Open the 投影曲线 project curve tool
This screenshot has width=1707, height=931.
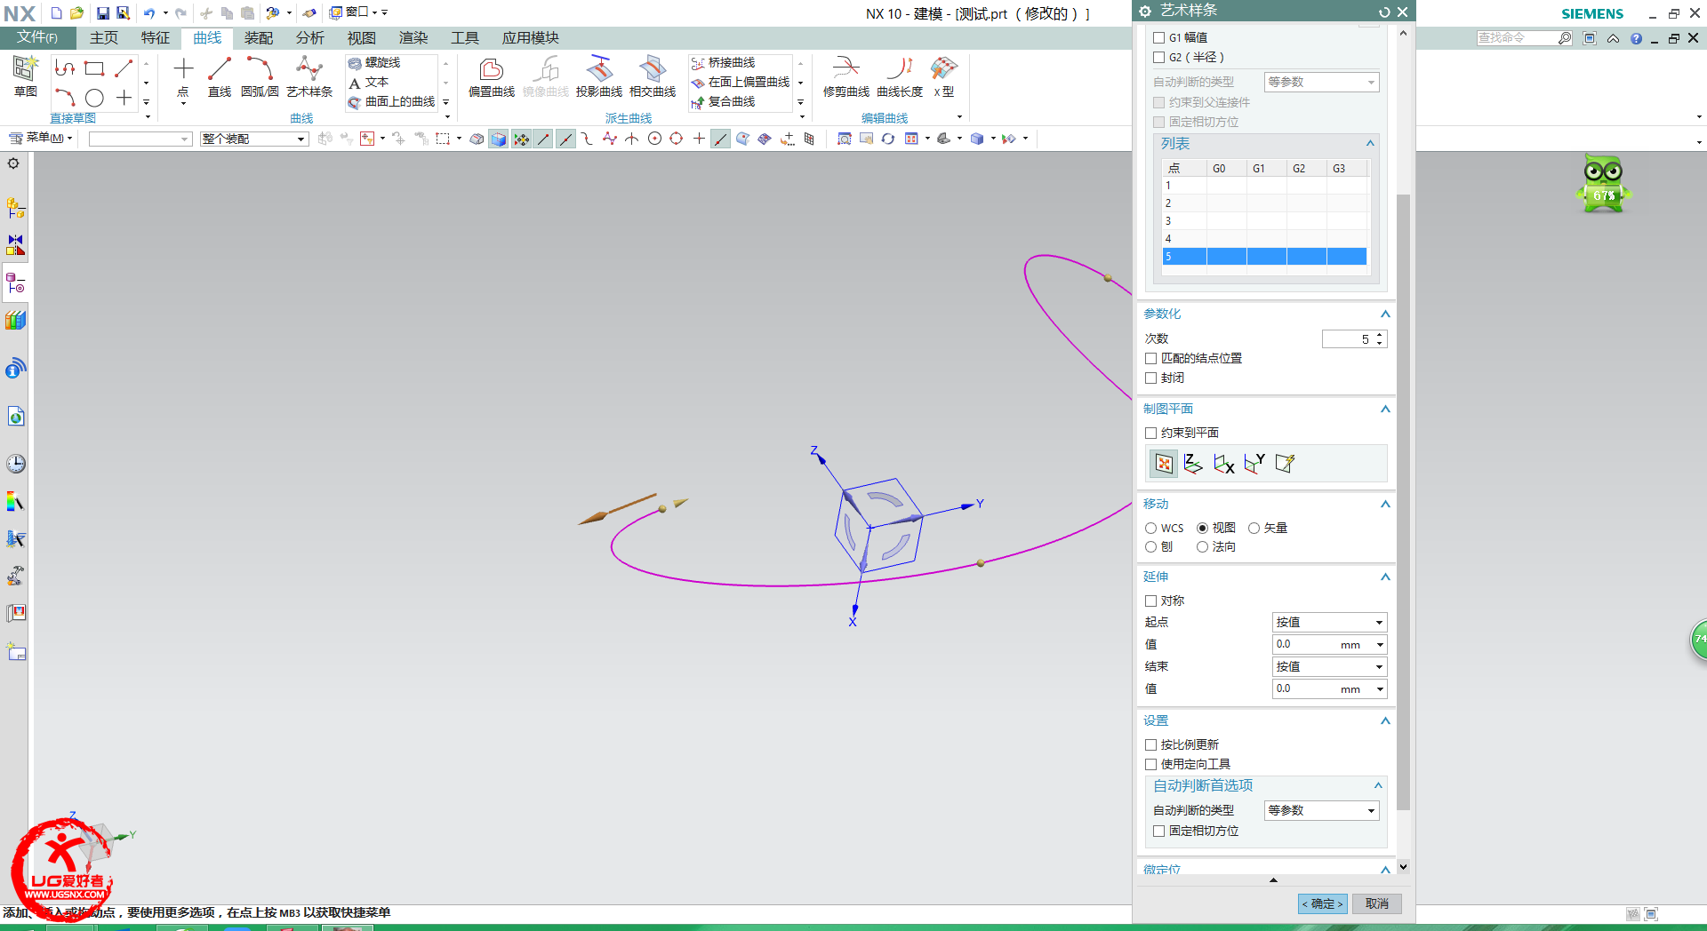click(599, 77)
